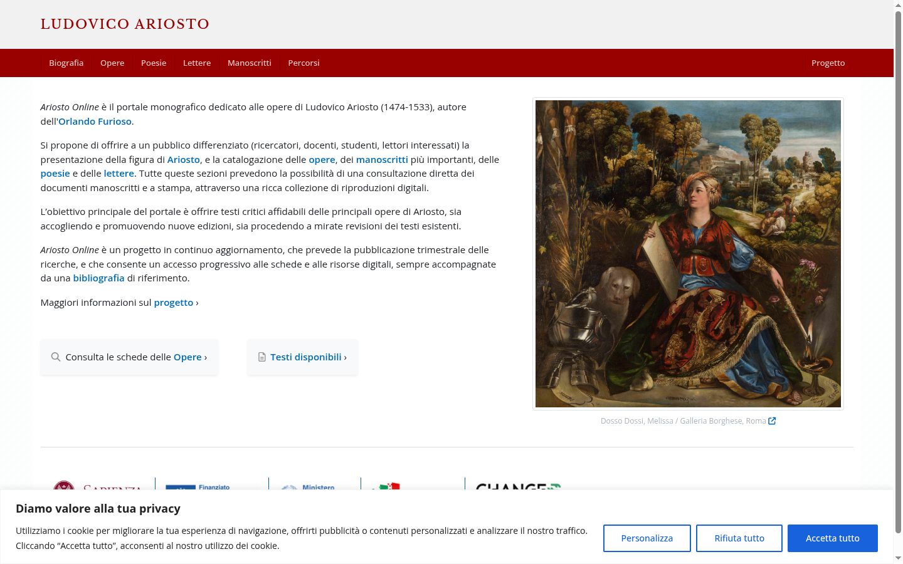Accept all cookies with Accetta tutto

coord(832,538)
